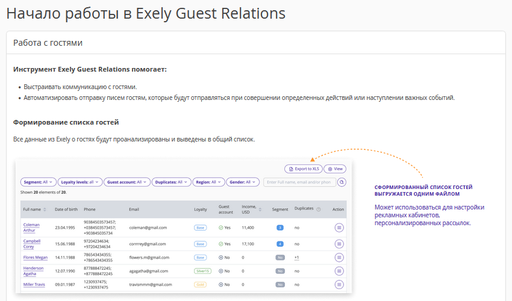Click the View settings button

click(x=336, y=169)
